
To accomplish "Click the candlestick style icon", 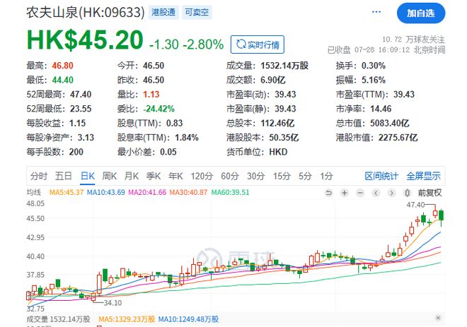I will tap(408, 193).
